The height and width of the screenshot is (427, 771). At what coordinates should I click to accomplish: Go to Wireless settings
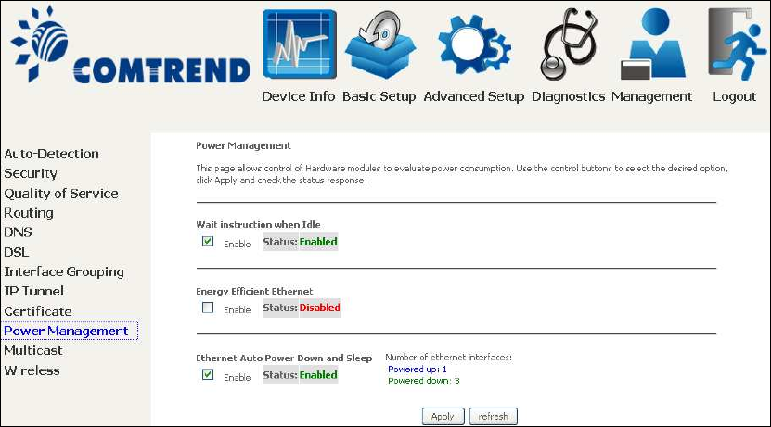tap(32, 370)
